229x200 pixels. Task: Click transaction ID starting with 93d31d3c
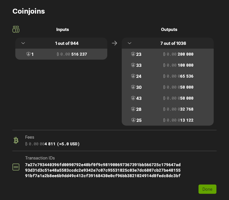pyautogui.click(x=103, y=170)
